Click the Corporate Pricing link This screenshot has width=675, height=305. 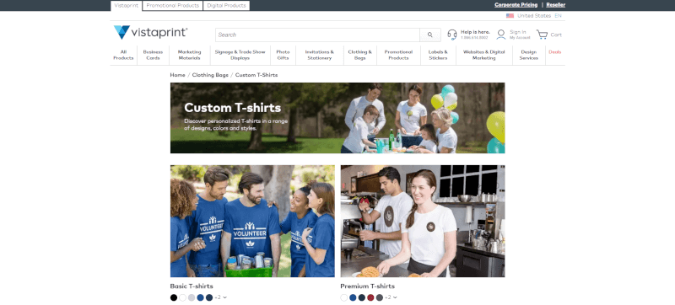(516, 5)
